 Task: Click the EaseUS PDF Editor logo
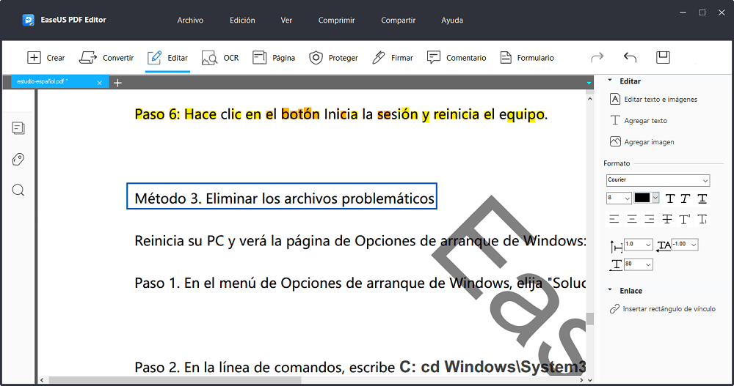click(x=28, y=20)
